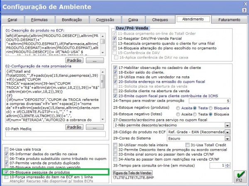Toggle 12-Resgatar DAV/Pré-Venda Parcial
The width and height of the screenshot is (249, 186).
click(x=115, y=39)
